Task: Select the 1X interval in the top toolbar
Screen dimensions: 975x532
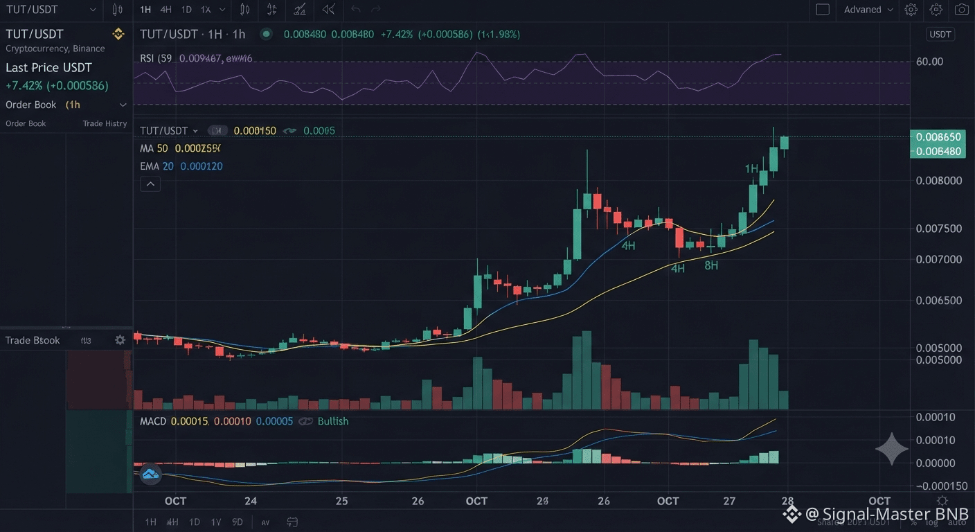Action: click(206, 10)
